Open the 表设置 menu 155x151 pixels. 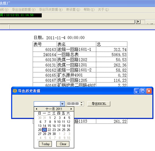73,10
